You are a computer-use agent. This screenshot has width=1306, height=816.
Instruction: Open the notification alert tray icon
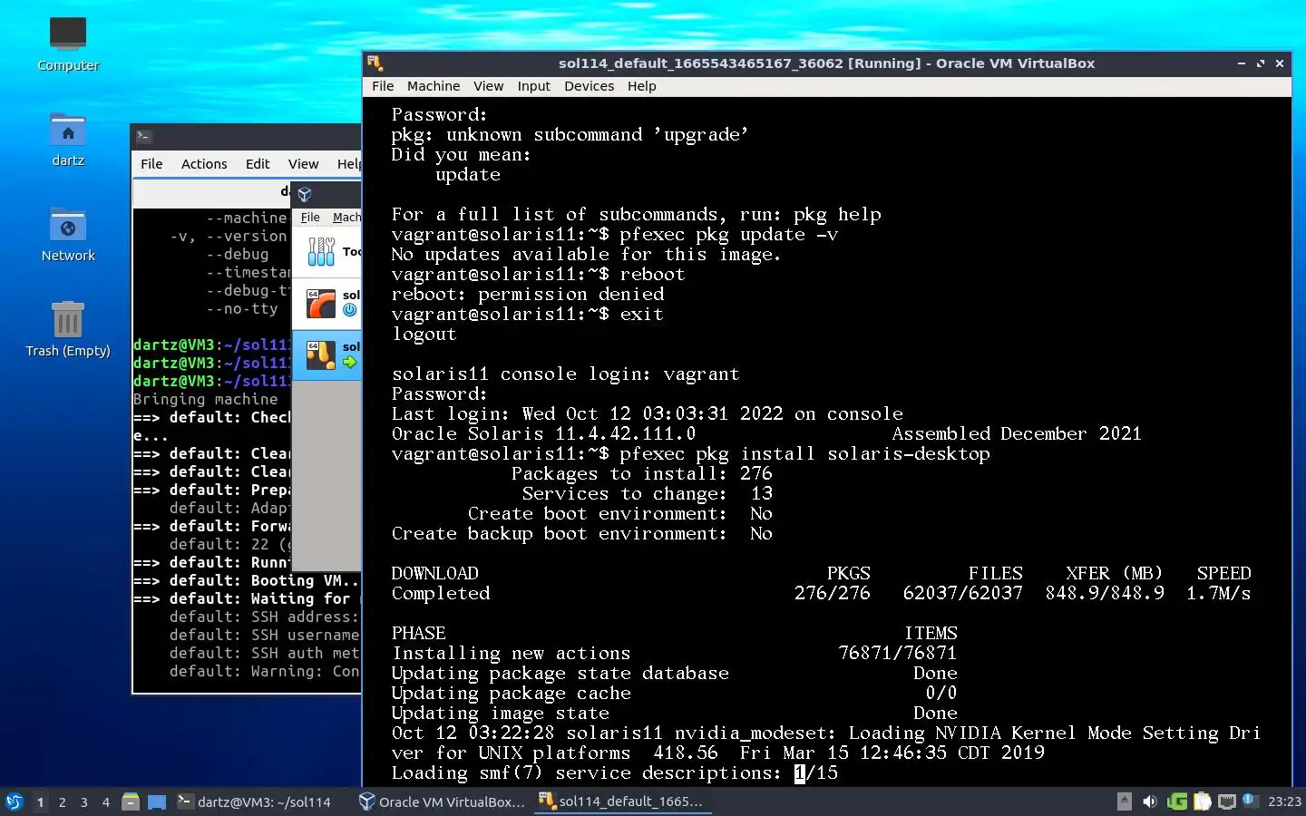[1250, 801]
